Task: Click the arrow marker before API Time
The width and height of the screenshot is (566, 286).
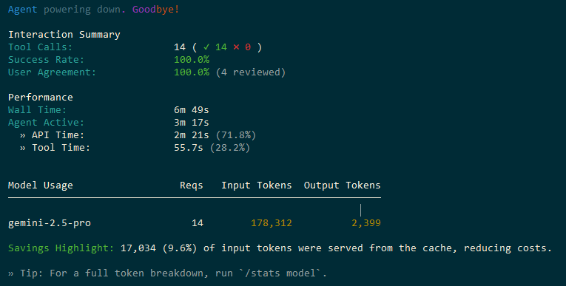Action: pos(23,135)
